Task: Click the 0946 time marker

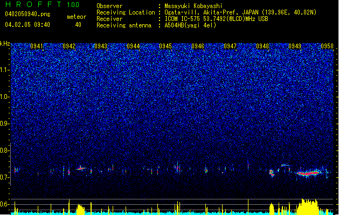Action: (x=198, y=46)
